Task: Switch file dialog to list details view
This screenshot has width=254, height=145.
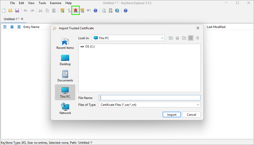Action: pos(197,38)
